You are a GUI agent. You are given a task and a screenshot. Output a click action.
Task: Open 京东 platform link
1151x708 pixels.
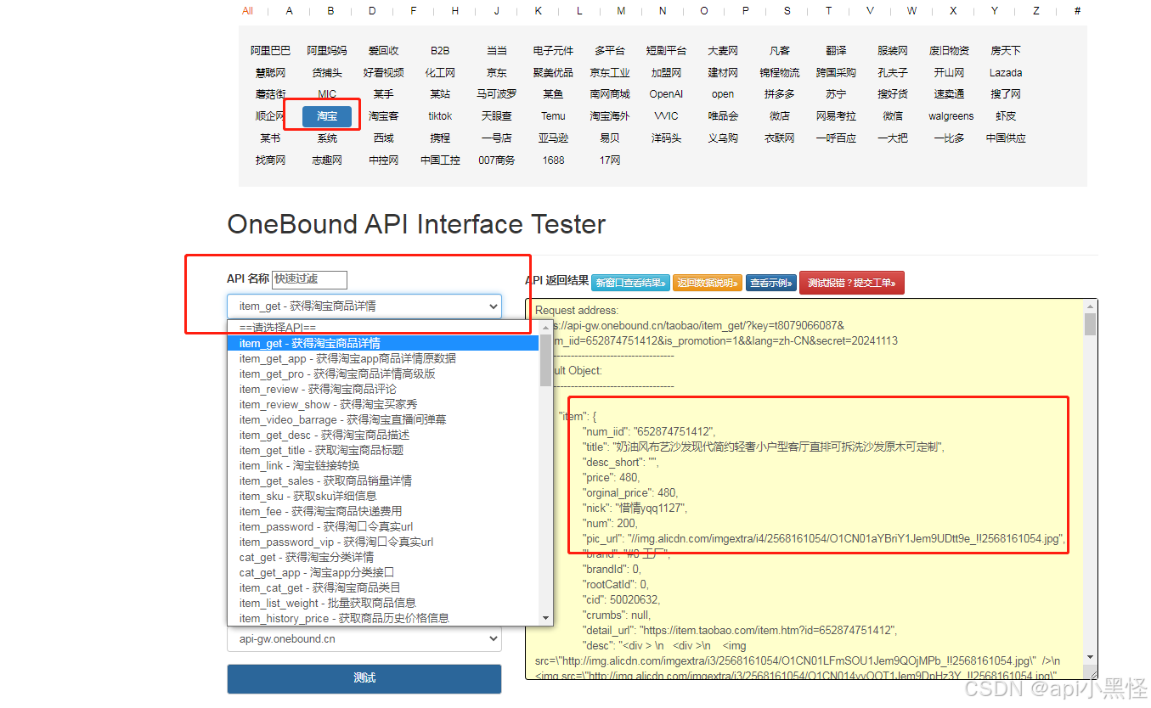[497, 73]
